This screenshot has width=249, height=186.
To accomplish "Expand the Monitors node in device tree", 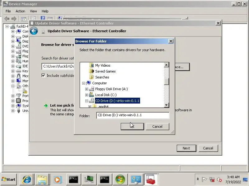I will click(13, 81).
